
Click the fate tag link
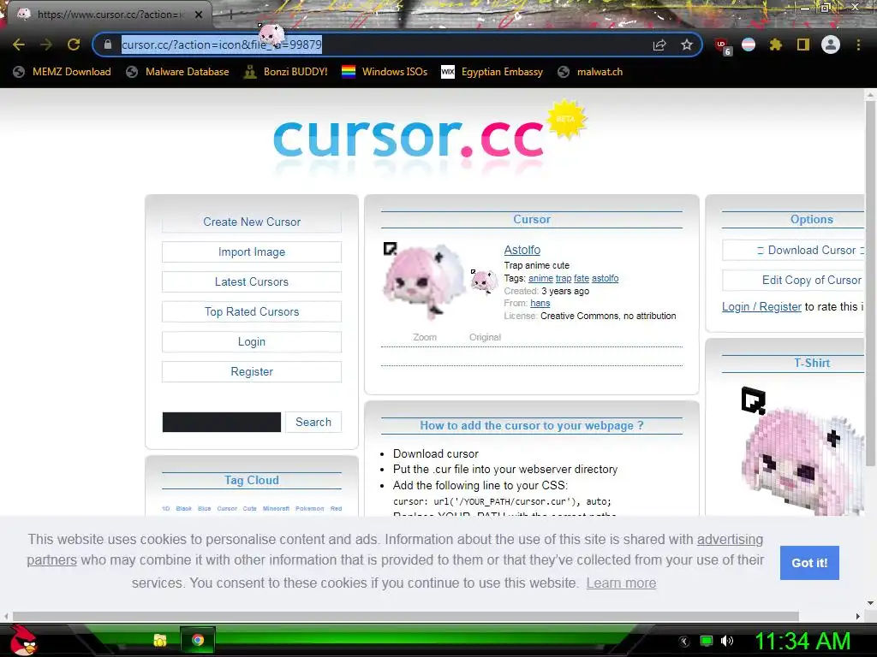click(x=582, y=278)
